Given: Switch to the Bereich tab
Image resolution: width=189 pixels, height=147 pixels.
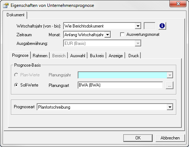Looking at the screenshot, I should coord(59,56).
